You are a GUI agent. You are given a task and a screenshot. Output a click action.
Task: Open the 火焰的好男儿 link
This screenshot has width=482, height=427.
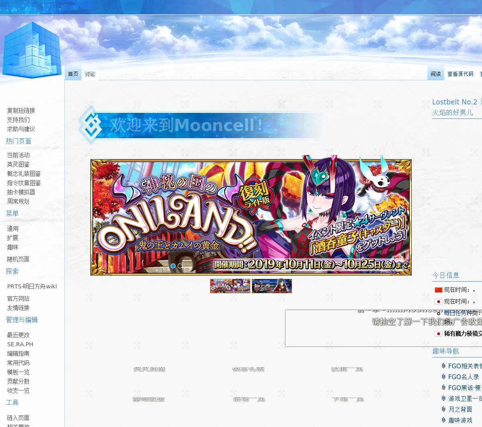[x=453, y=112]
